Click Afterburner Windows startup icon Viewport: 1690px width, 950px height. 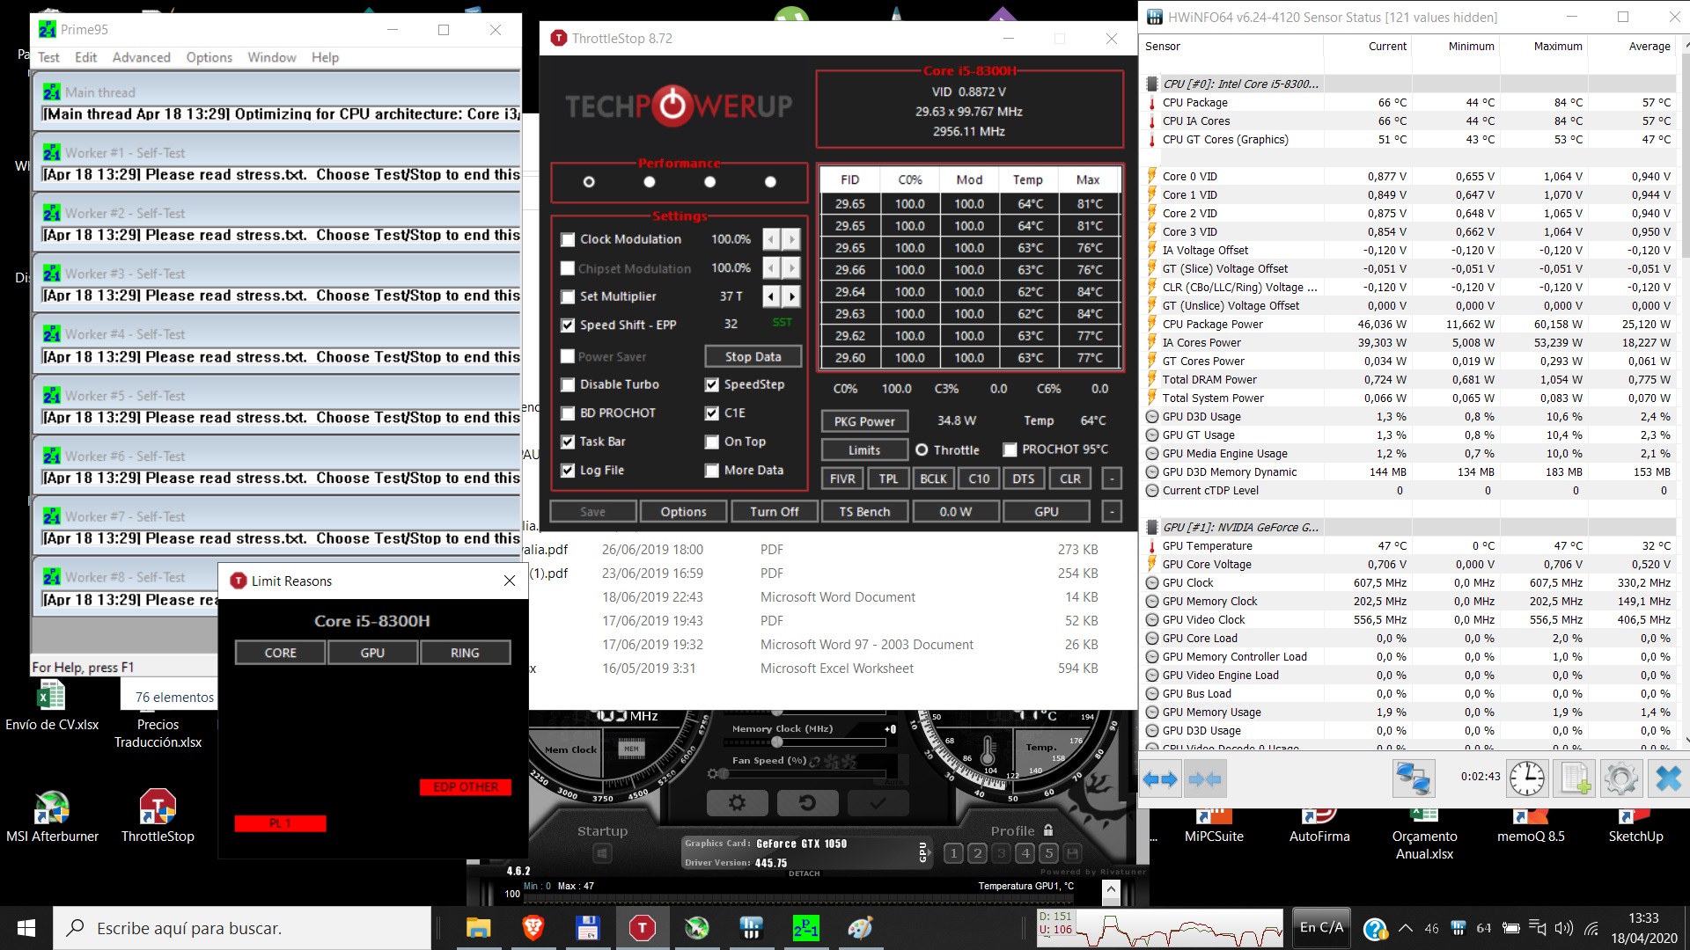point(602,853)
